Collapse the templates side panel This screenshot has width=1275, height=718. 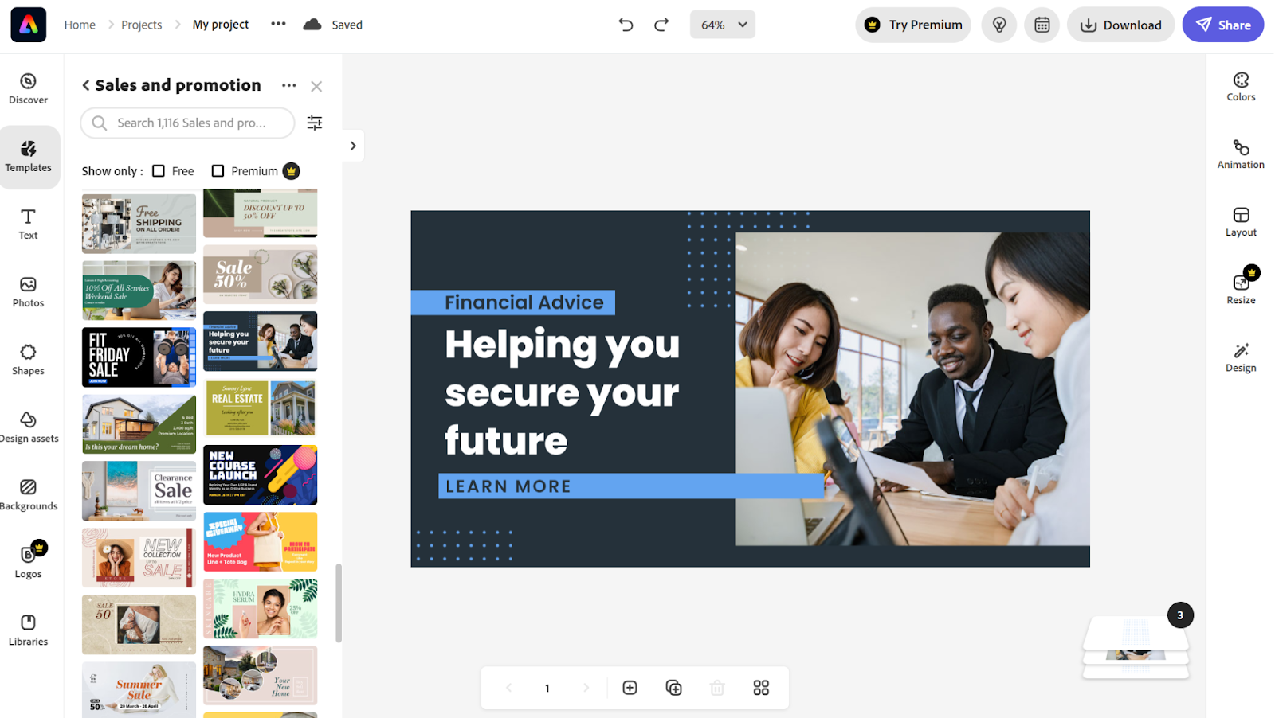(x=353, y=146)
